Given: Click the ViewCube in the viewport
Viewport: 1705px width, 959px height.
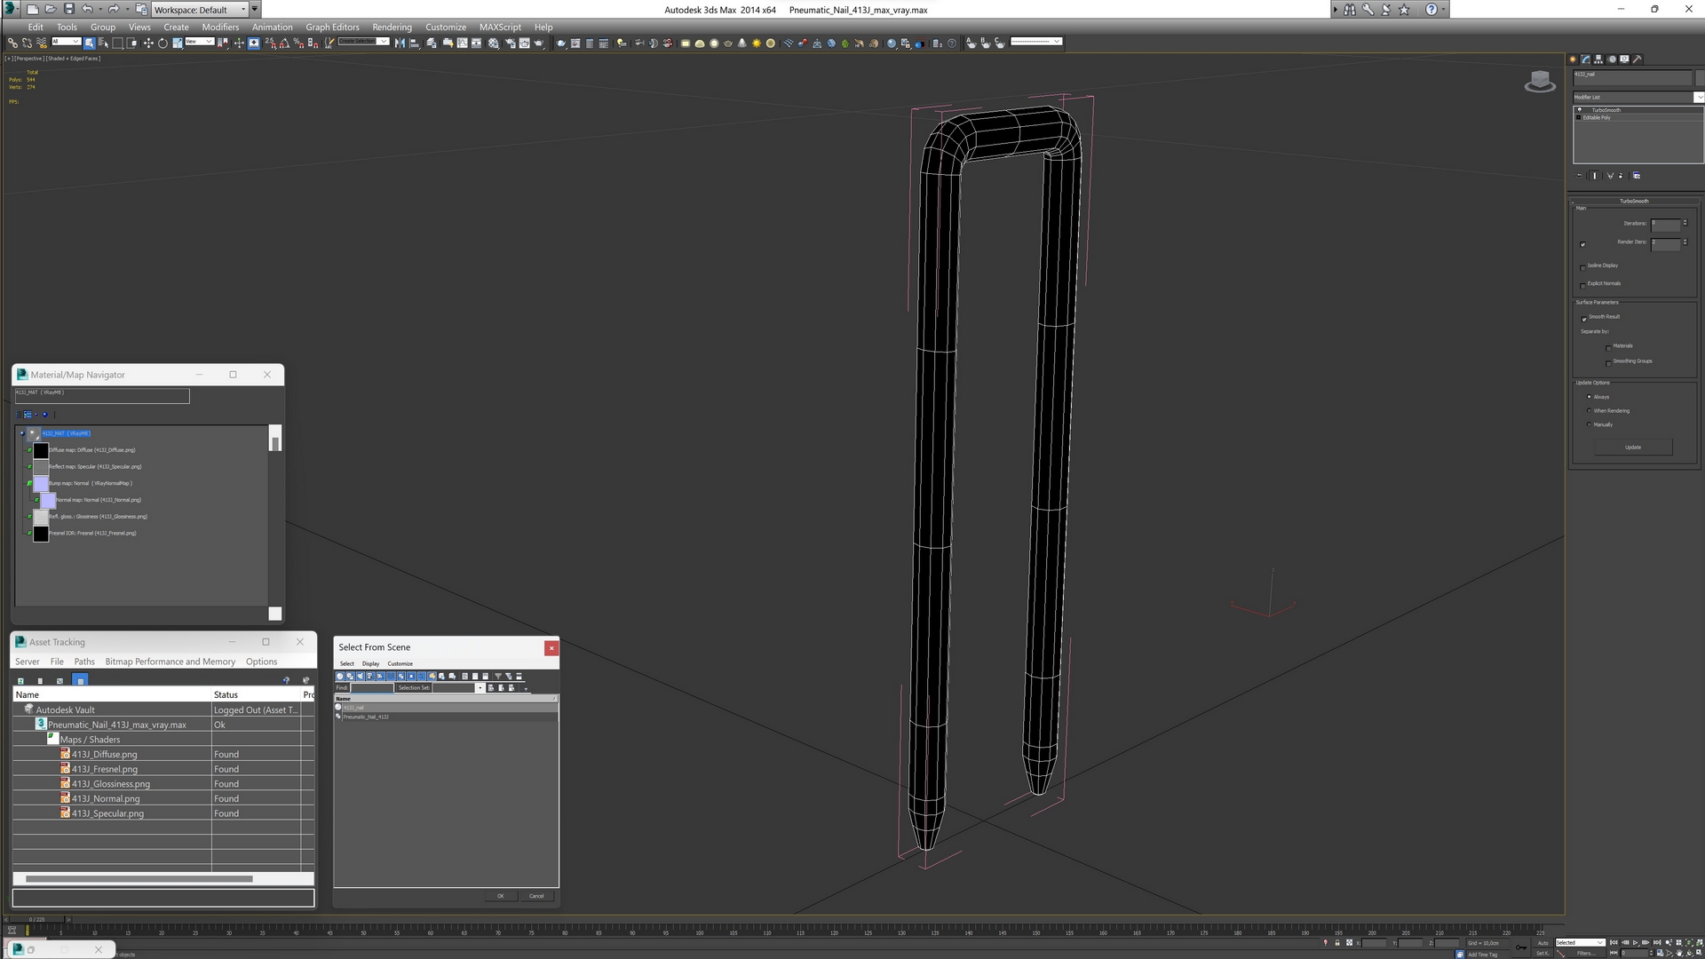Looking at the screenshot, I should pos(1540,82).
